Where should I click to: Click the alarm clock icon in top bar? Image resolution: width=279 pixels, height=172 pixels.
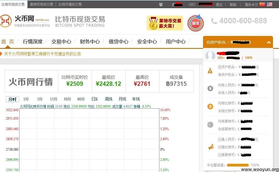click(x=161, y=4)
